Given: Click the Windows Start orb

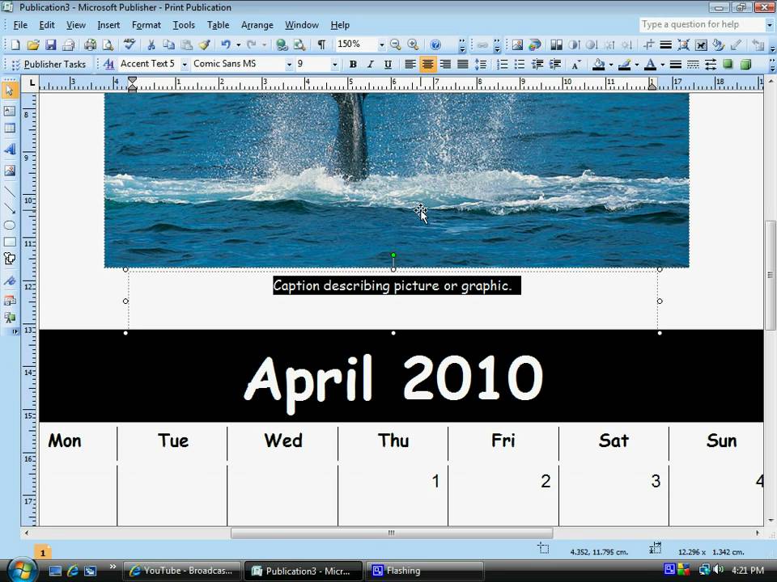Looking at the screenshot, I should pos(21,570).
